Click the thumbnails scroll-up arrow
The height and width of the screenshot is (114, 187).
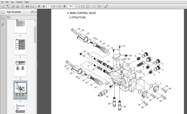(x=35, y=21)
